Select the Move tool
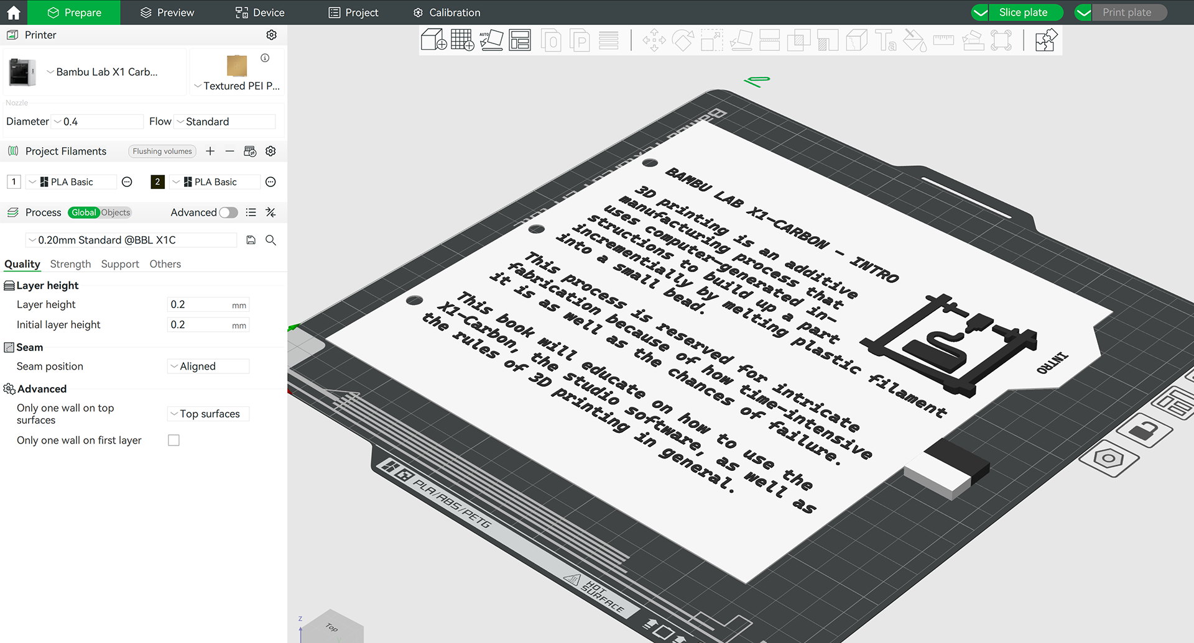The image size is (1194, 643). click(x=654, y=41)
